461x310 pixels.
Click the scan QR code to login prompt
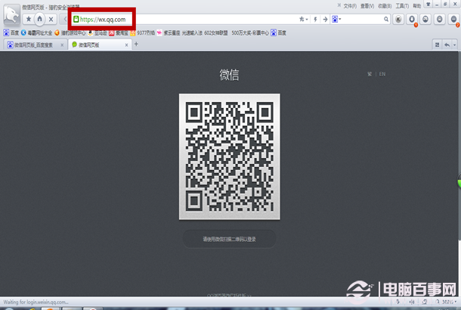[x=229, y=239]
